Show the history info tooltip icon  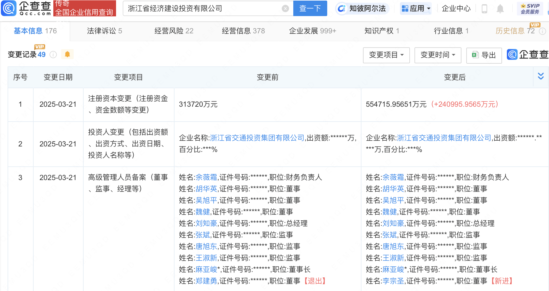click(x=543, y=31)
